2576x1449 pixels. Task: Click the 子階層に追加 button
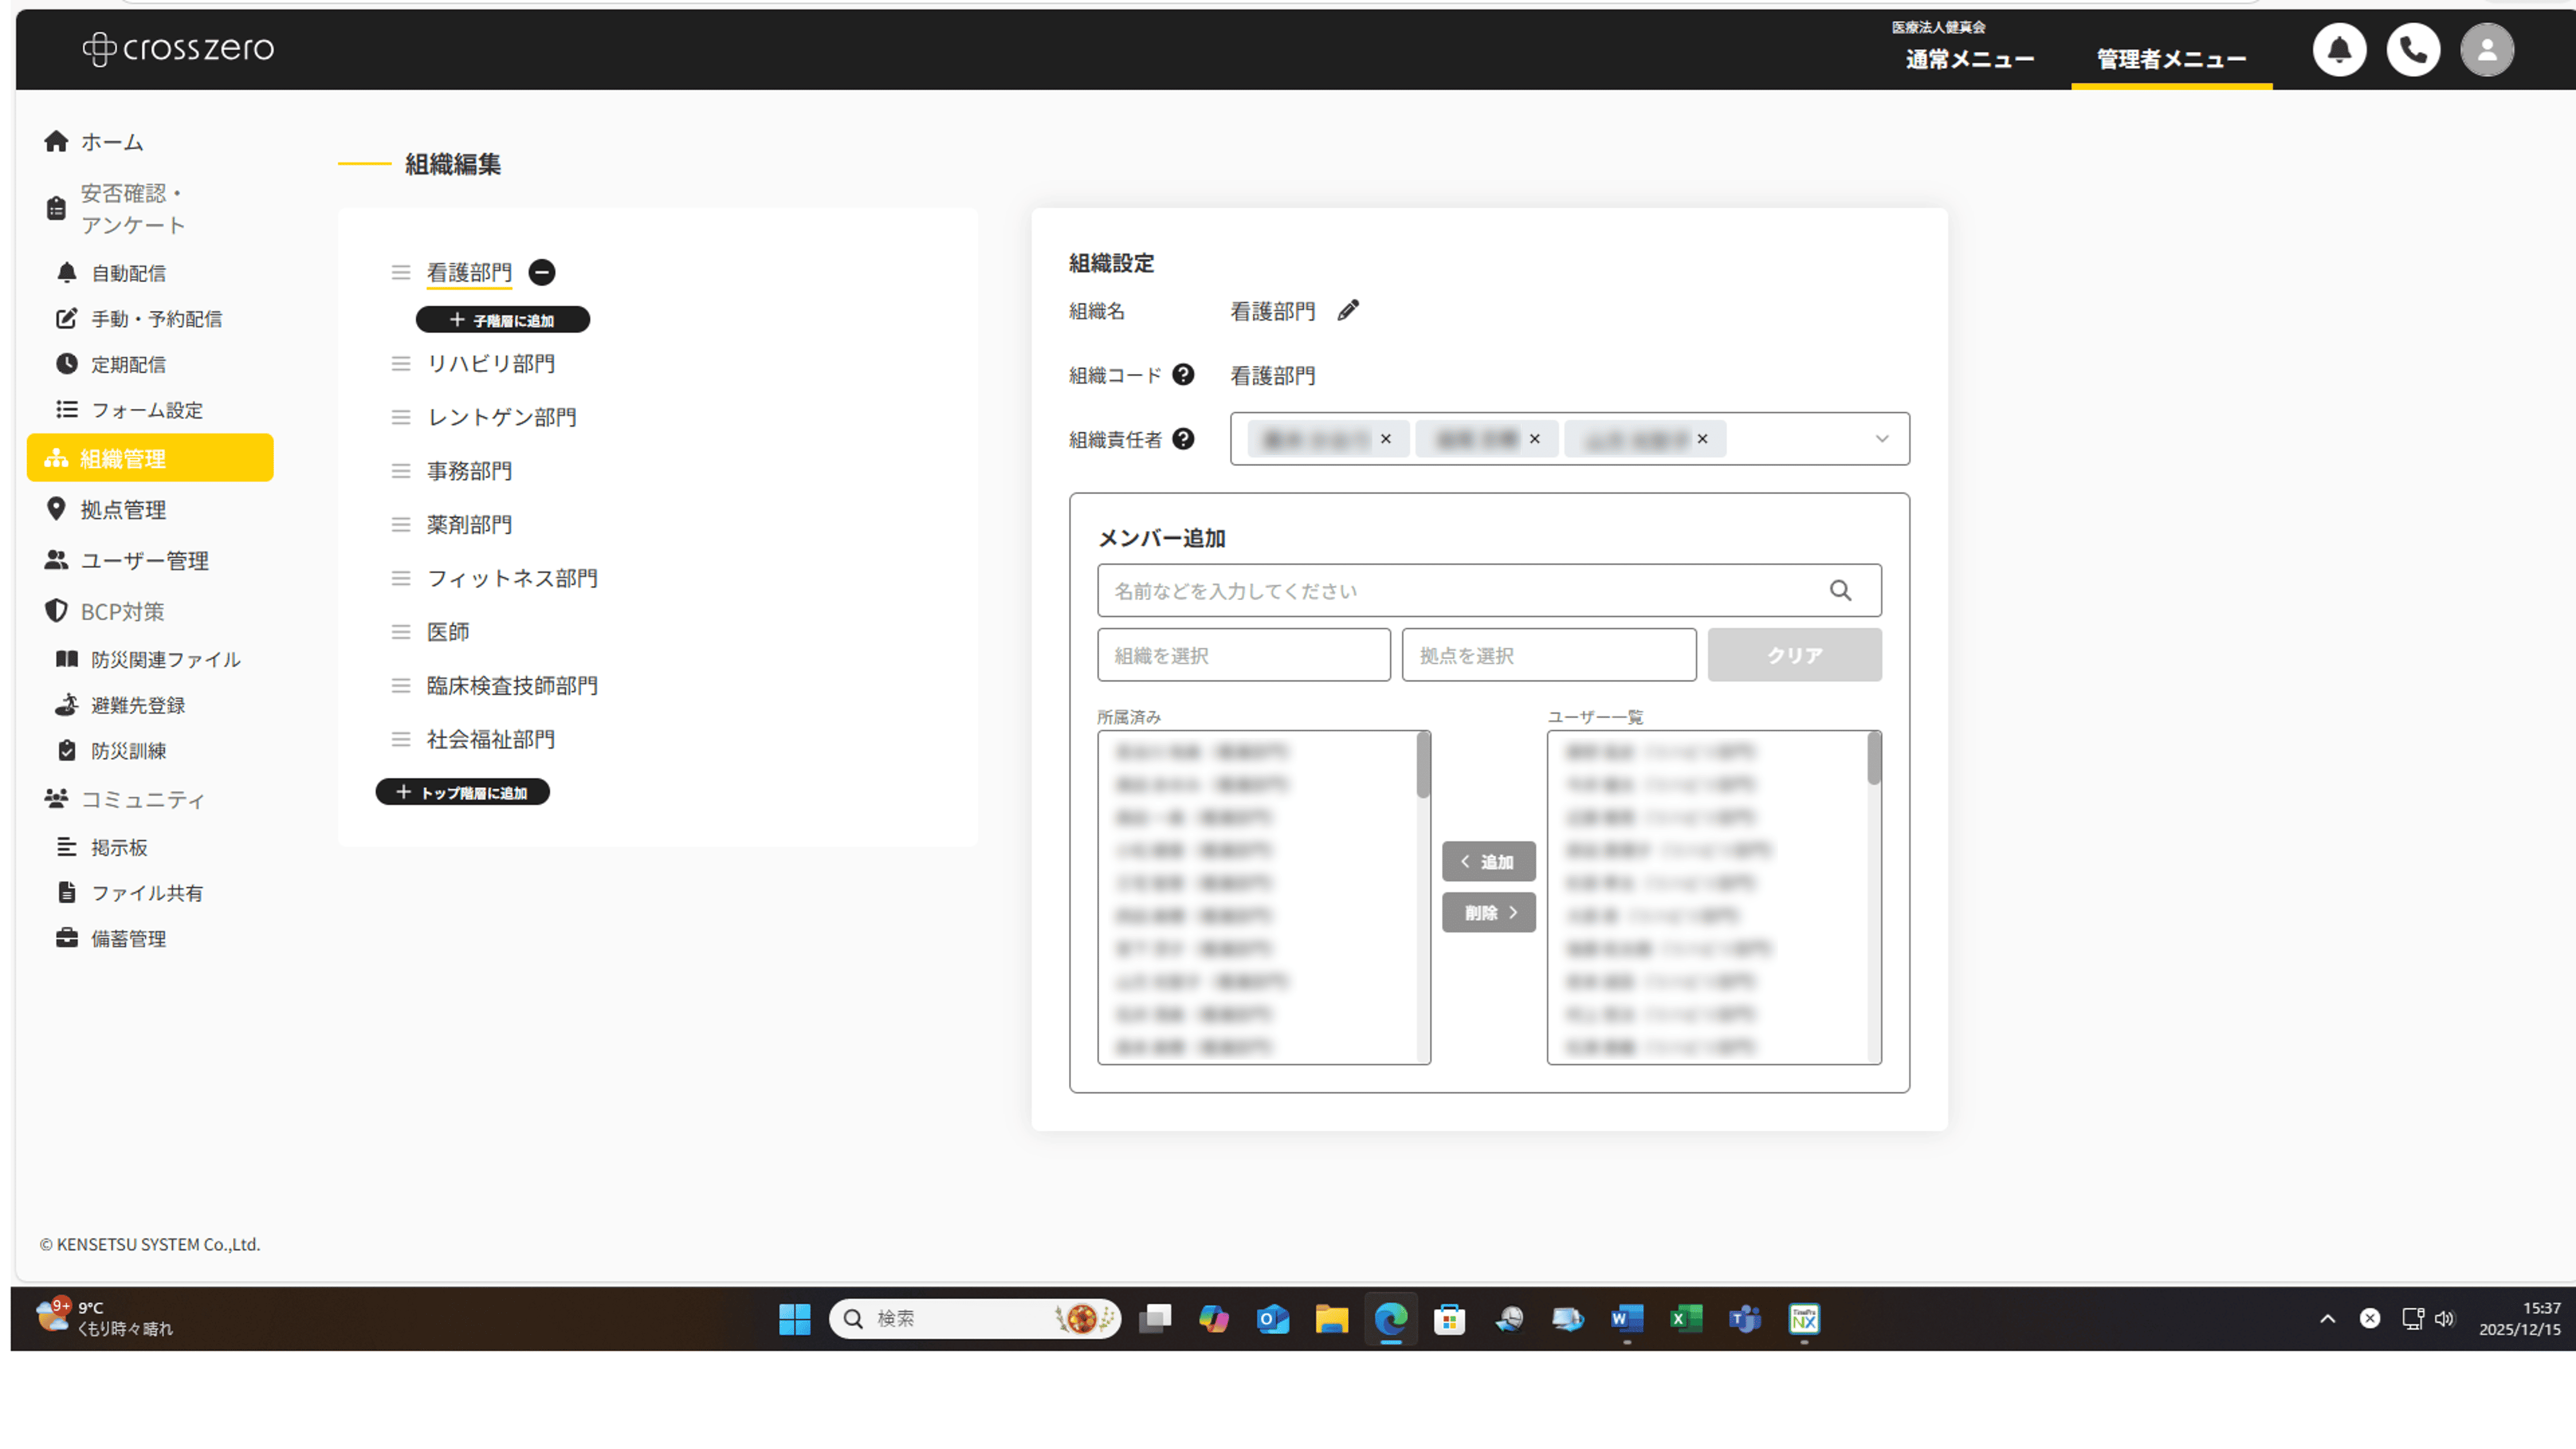pyautogui.click(x=502, y=320)
